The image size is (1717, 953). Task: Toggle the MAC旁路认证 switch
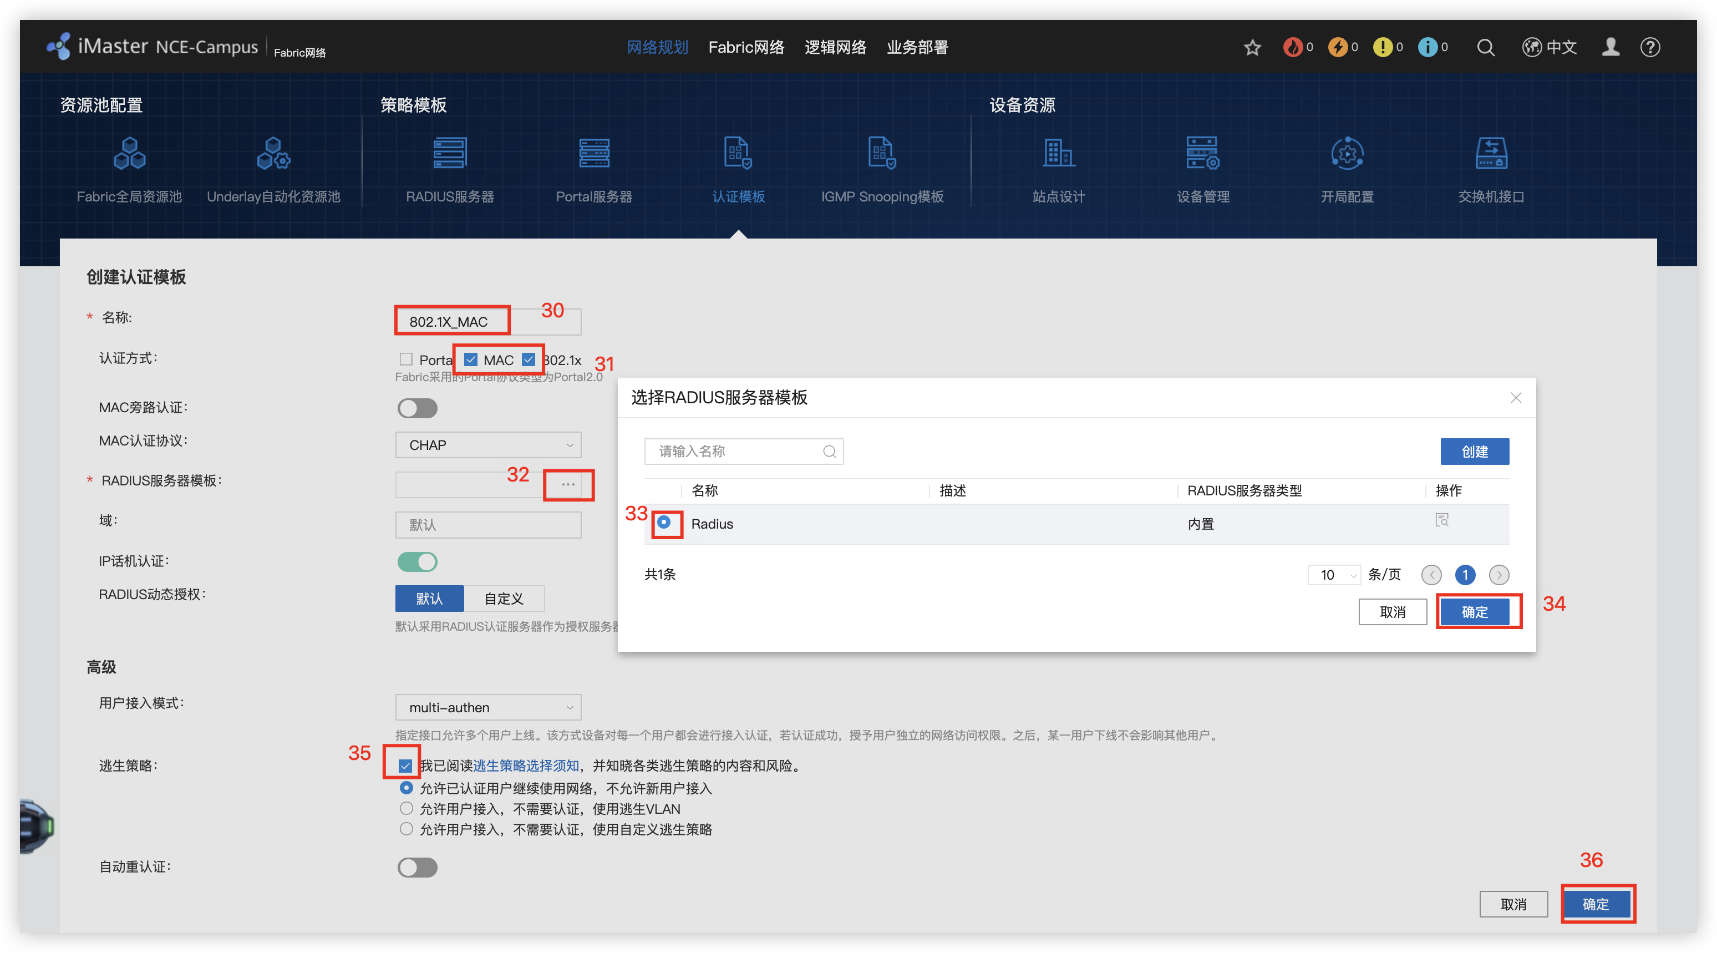(417, 408)
